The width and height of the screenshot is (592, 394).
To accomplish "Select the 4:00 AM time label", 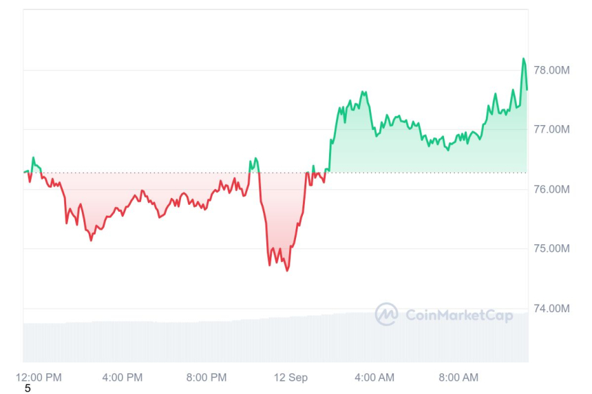I will [x=374, y=377].
